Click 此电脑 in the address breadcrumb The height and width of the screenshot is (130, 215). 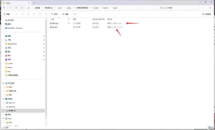click(x=37, y=8)
